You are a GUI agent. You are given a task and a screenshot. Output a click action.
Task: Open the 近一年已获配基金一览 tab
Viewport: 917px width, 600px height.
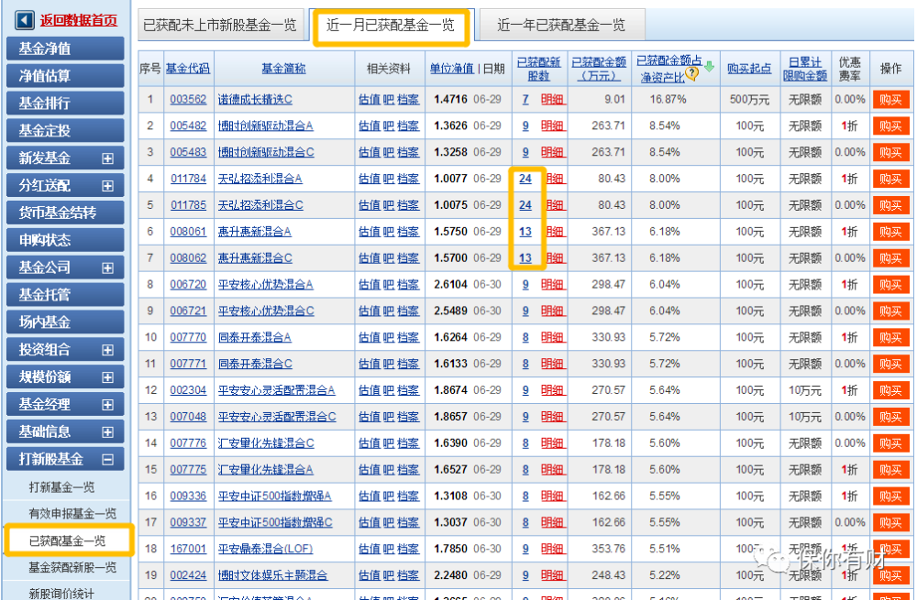pos(561,25)
